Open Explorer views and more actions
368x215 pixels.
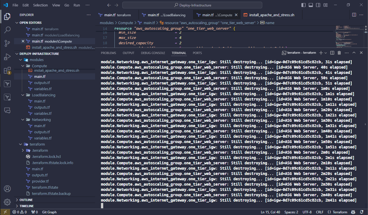pos(89,15)
